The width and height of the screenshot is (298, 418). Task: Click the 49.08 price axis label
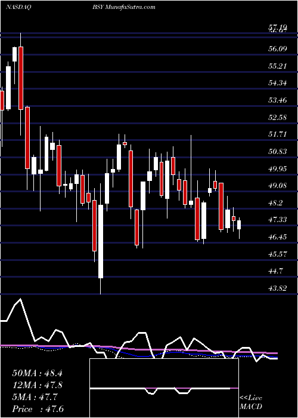278,186
